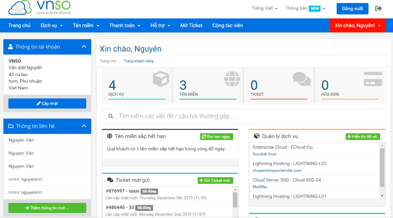
Task: Click the Cập nhật button
Action: point(47,103)
